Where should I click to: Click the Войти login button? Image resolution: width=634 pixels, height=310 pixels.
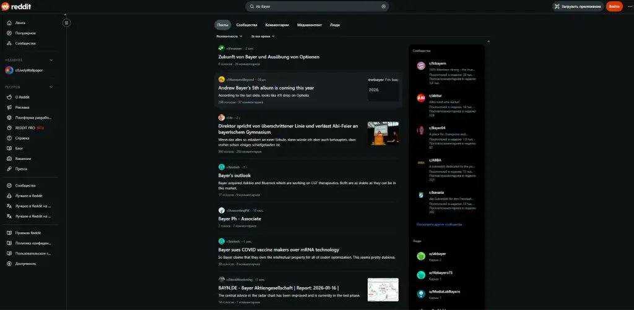point(614,6)
